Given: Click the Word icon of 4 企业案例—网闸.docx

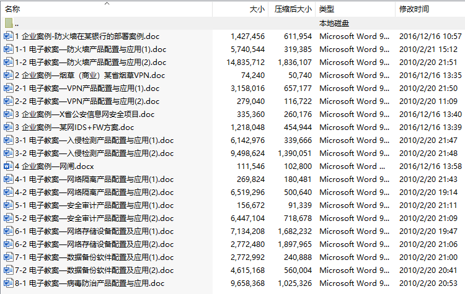Looking at the screenshot, I should coord(8,166).
